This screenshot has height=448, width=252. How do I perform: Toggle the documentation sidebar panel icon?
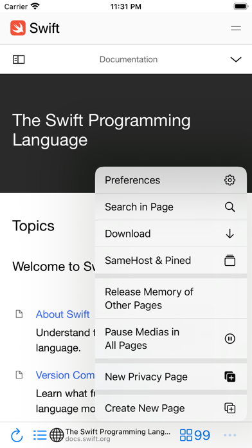(x=19, y=59)
